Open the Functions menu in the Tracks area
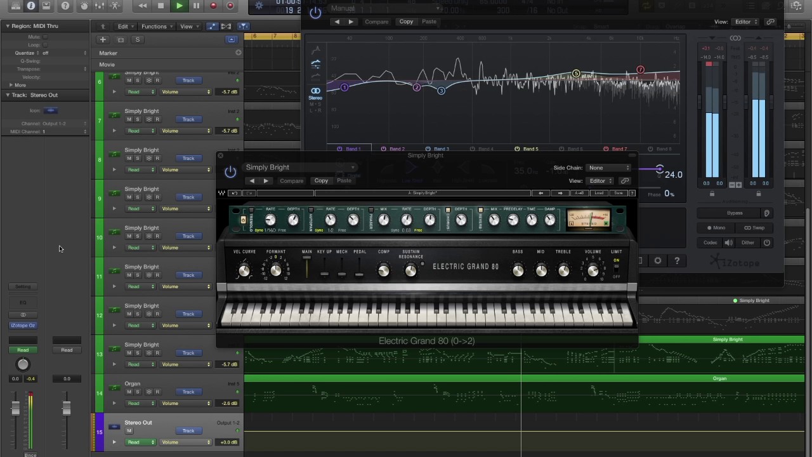 coord(156,27)
